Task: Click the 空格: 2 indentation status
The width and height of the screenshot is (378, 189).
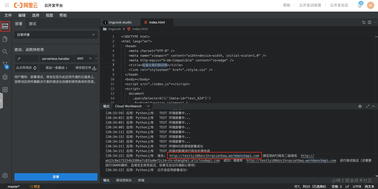Action: (336, 187)
